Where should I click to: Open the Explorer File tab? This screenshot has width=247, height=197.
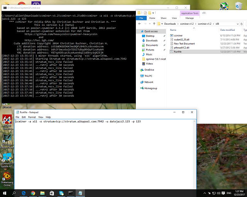click(141, 18)
